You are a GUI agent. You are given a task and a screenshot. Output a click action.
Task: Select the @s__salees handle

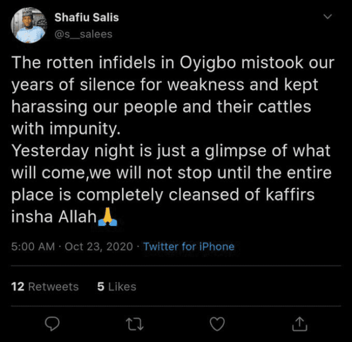[x=83, y=34]
